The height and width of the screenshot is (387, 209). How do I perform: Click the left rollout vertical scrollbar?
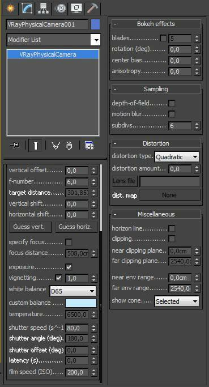click(101, 197)
